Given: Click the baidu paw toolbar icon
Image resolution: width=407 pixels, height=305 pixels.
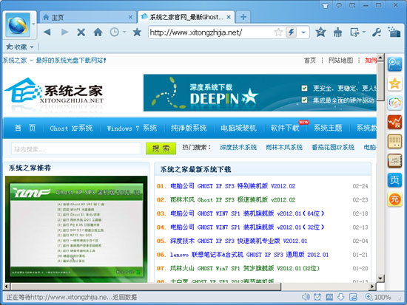Looking at the screenshot, I should [337, 32].
